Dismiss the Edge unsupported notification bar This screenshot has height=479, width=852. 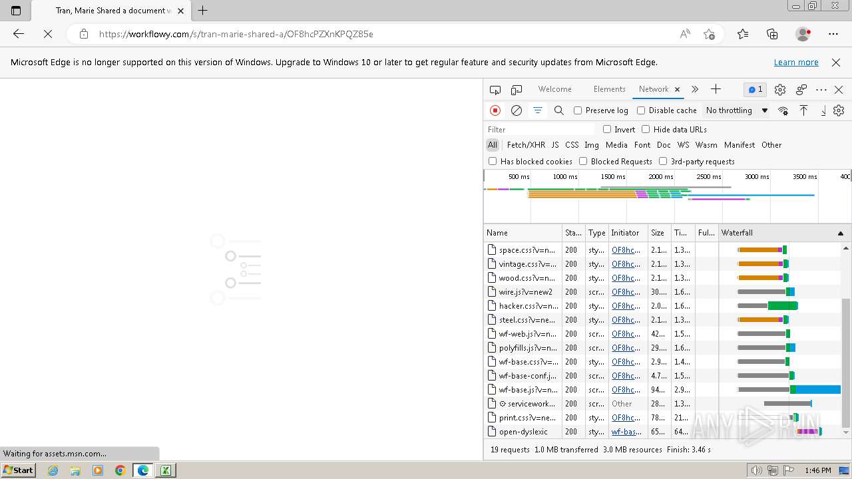[x=836, y=63]
